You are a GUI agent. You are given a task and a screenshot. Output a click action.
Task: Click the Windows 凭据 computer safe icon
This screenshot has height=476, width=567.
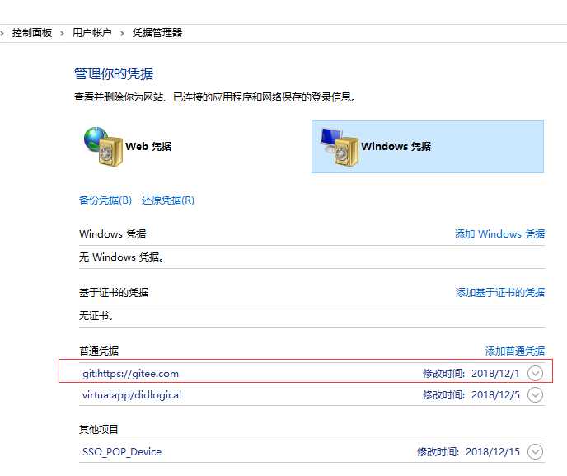point(340,147)
